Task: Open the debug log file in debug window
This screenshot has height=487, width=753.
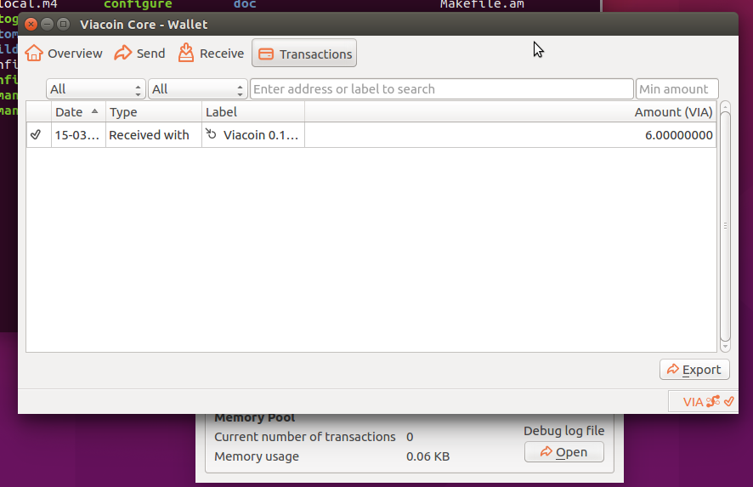Action: pyautogui.click(x=563, y=452)
